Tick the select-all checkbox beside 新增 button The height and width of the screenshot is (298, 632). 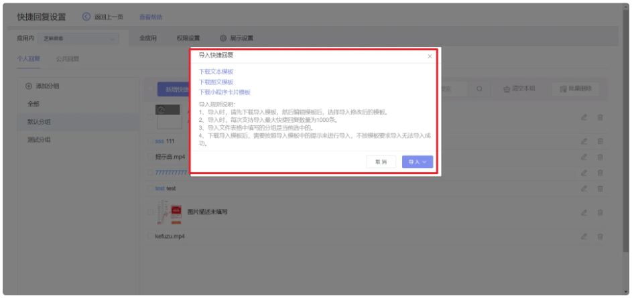[x=150, y=89]
